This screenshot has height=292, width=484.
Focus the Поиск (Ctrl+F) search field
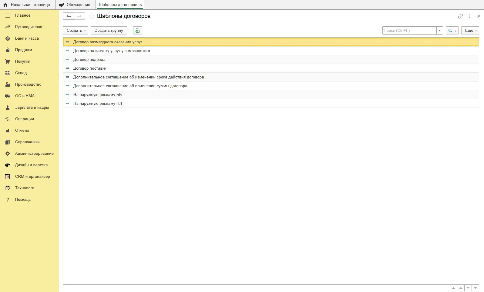pos(409,31)
